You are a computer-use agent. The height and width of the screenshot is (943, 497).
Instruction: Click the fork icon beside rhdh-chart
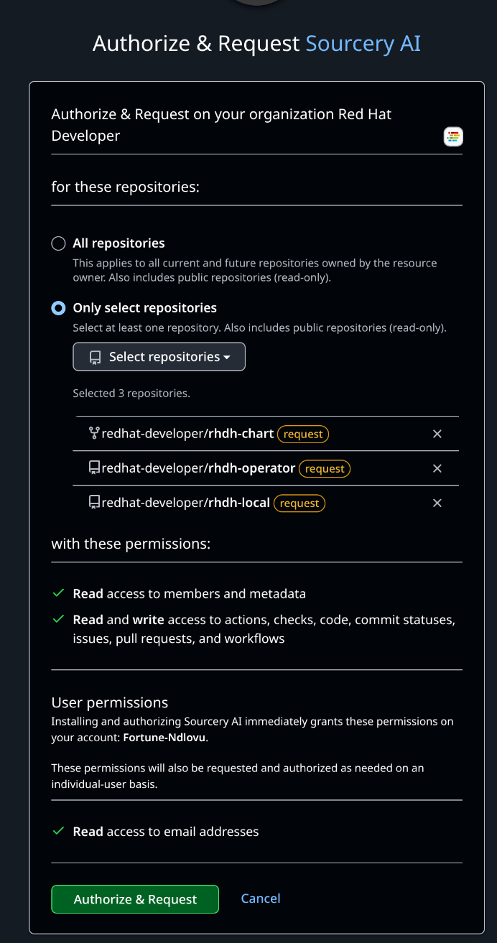(94, 433)
